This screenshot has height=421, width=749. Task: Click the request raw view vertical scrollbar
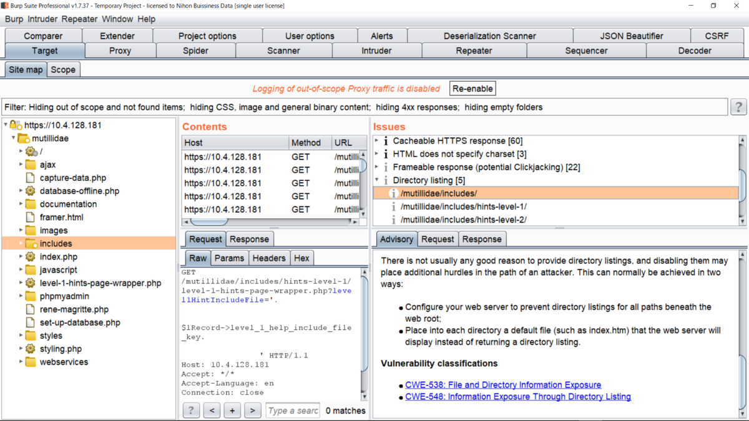click(365, 334)
